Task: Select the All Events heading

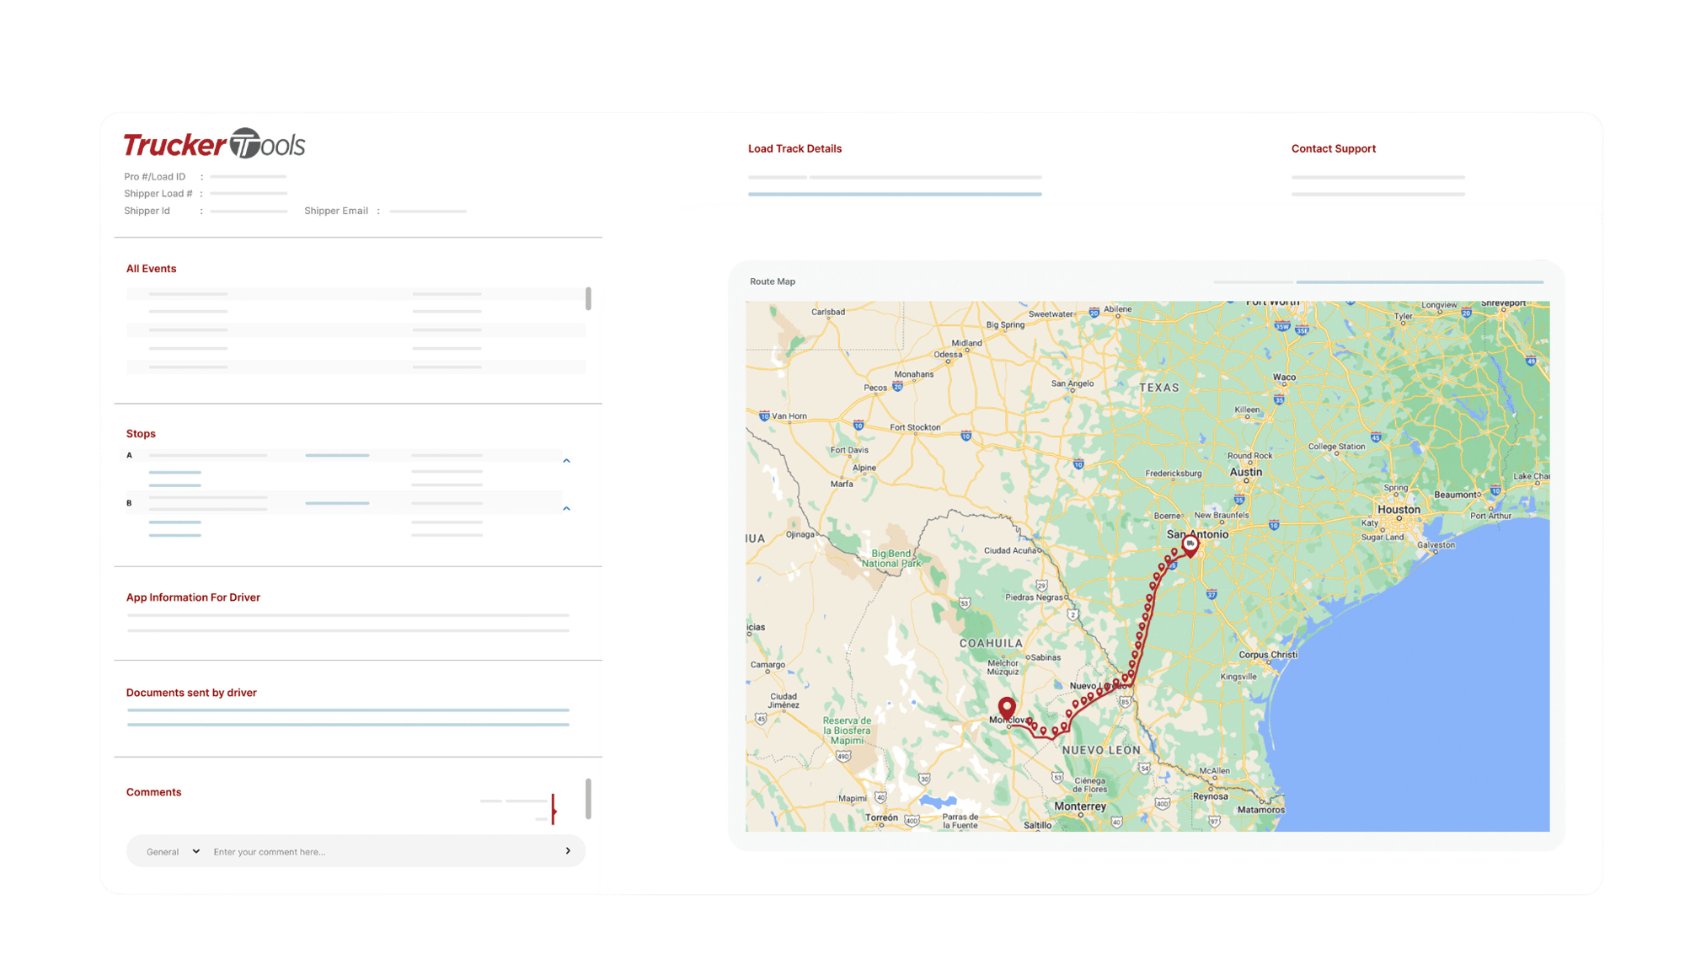Action: point(151,269)
